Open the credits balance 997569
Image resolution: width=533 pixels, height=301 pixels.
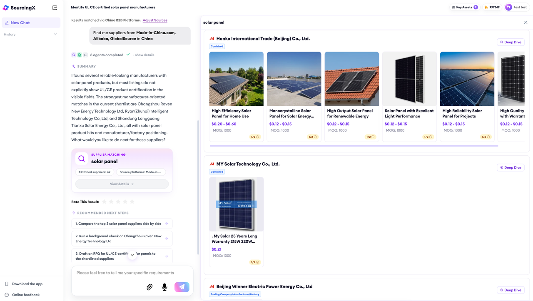[492, 7]
